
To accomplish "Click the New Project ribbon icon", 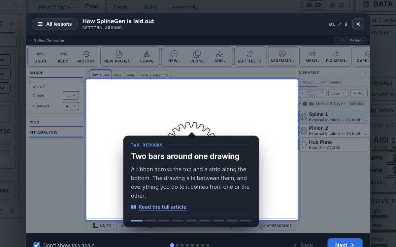I will click(x=118, y=54).
